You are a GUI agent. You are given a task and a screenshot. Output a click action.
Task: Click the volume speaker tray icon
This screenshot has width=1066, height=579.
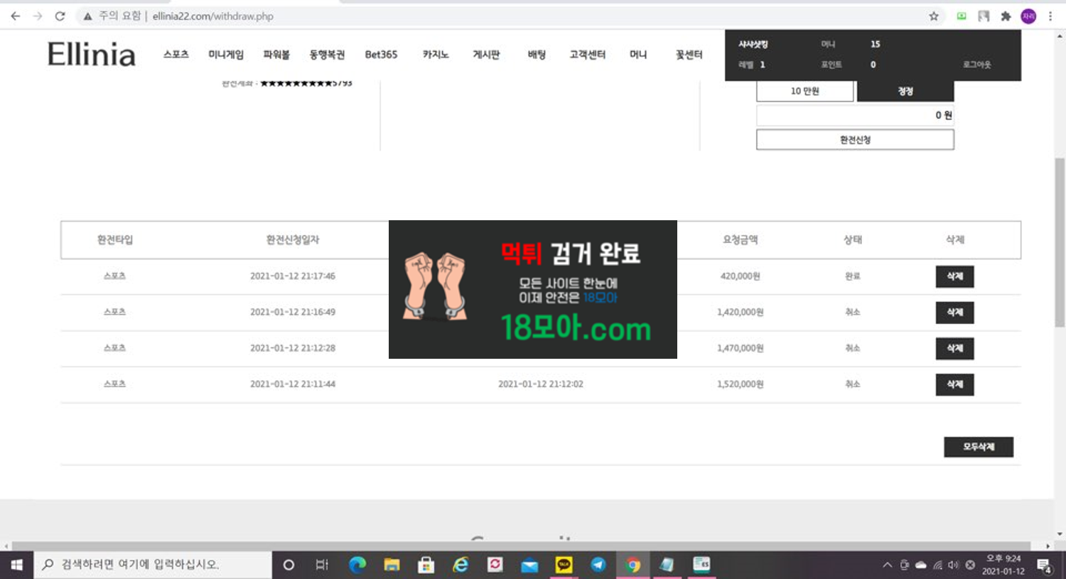(953, 566)
